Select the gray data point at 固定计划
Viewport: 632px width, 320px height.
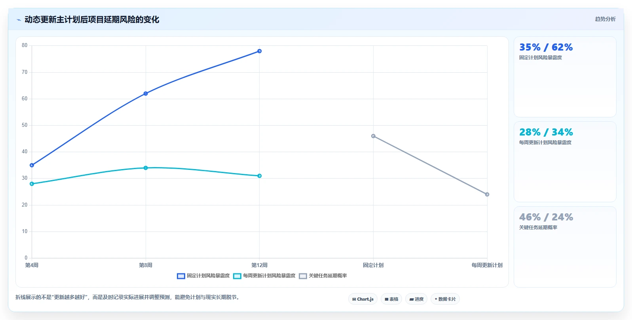(x=373, y=136)
